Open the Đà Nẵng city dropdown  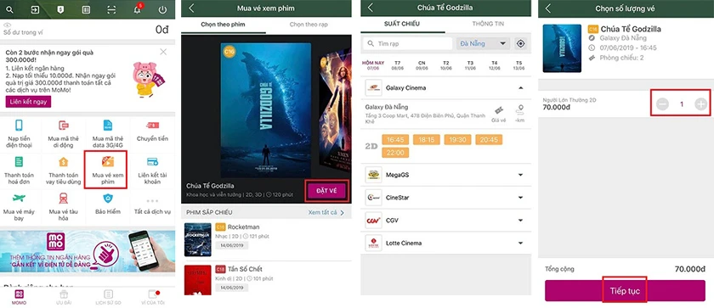tap(483, 43)
